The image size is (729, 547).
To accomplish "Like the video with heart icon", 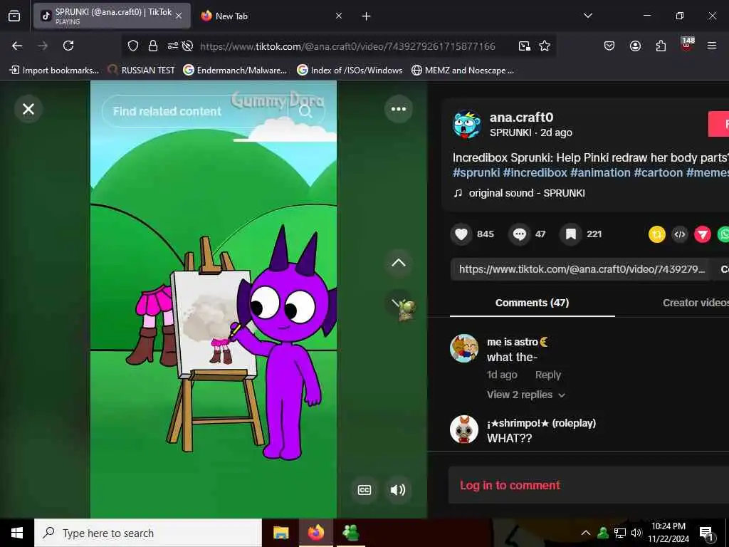I will pos(461,234).
